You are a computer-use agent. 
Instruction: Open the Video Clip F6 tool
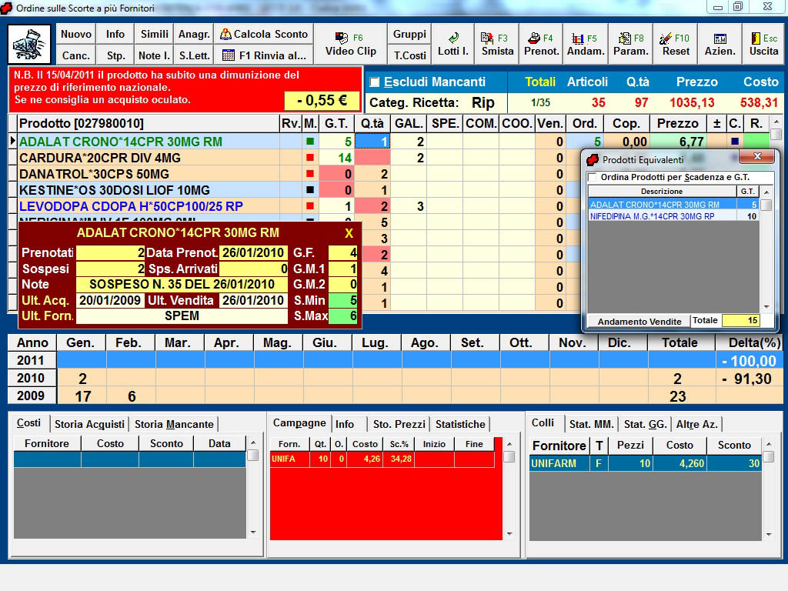pos(350,45)
